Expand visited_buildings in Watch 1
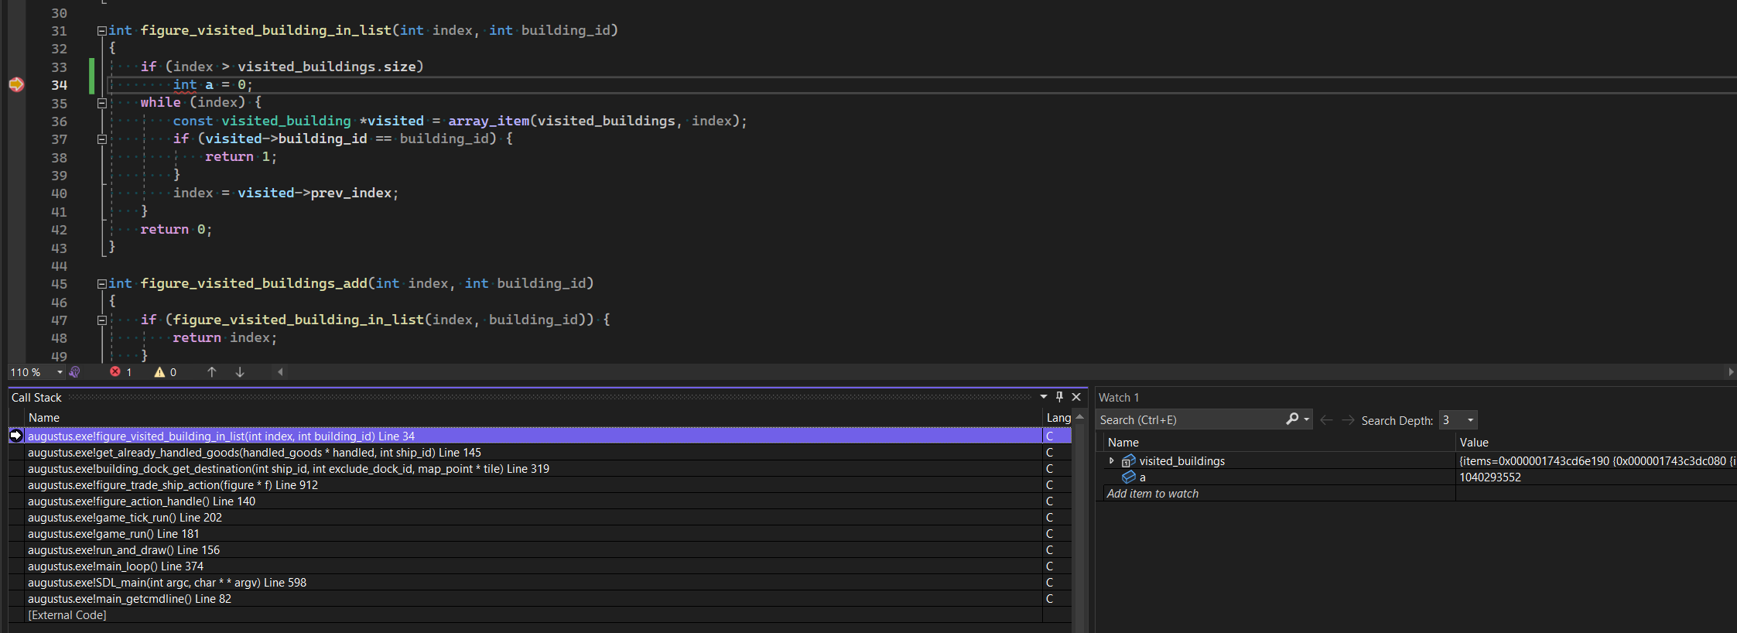The width and height of the screenshot is (1737, 633). point(1112,461)
